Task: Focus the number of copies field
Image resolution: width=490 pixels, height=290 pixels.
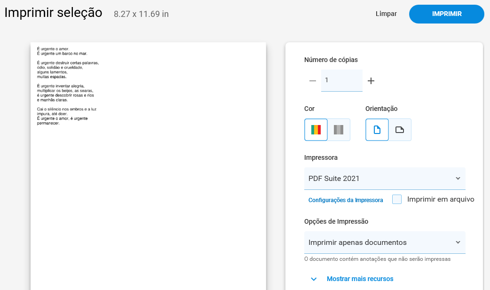Action: [x=341, y=80]
